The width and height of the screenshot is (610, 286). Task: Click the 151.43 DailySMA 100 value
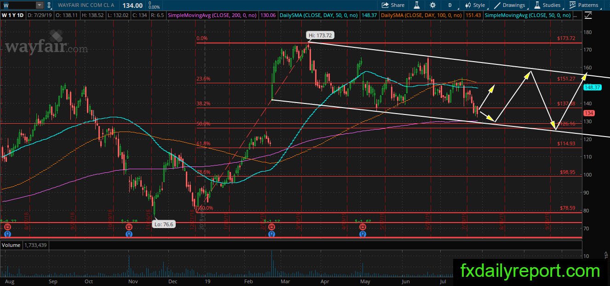(472, 15)
